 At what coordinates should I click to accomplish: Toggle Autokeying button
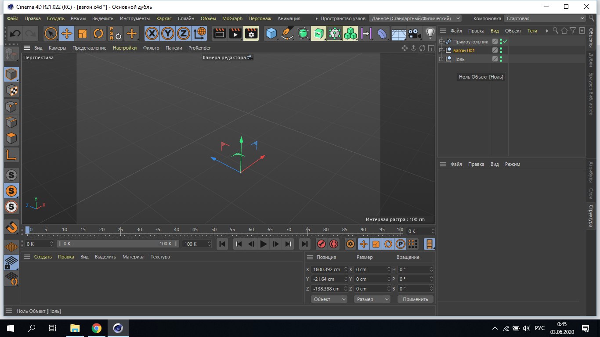click(334, 244)
